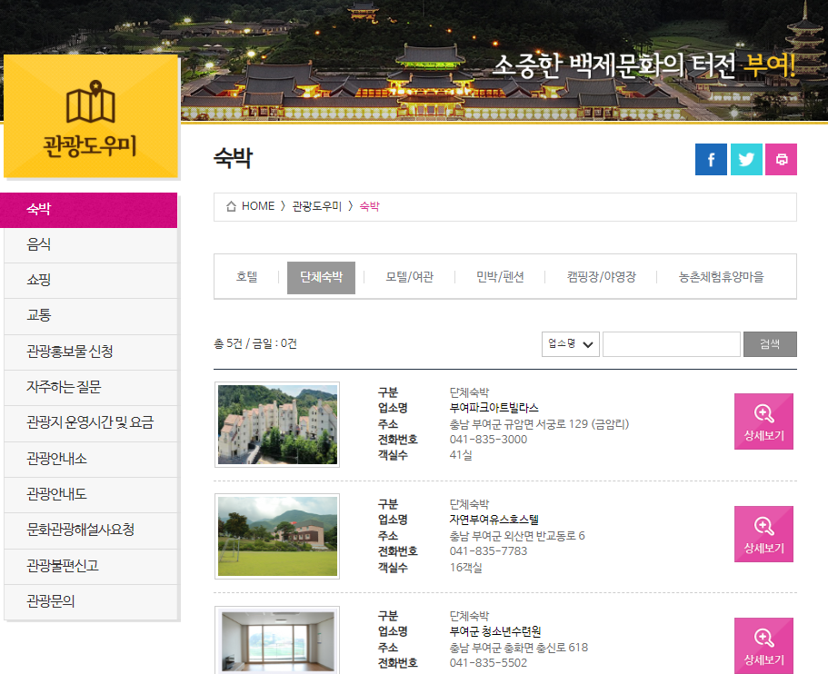Click the pink print icon
This screenshot has height=674, width=828.
[781, 159]
